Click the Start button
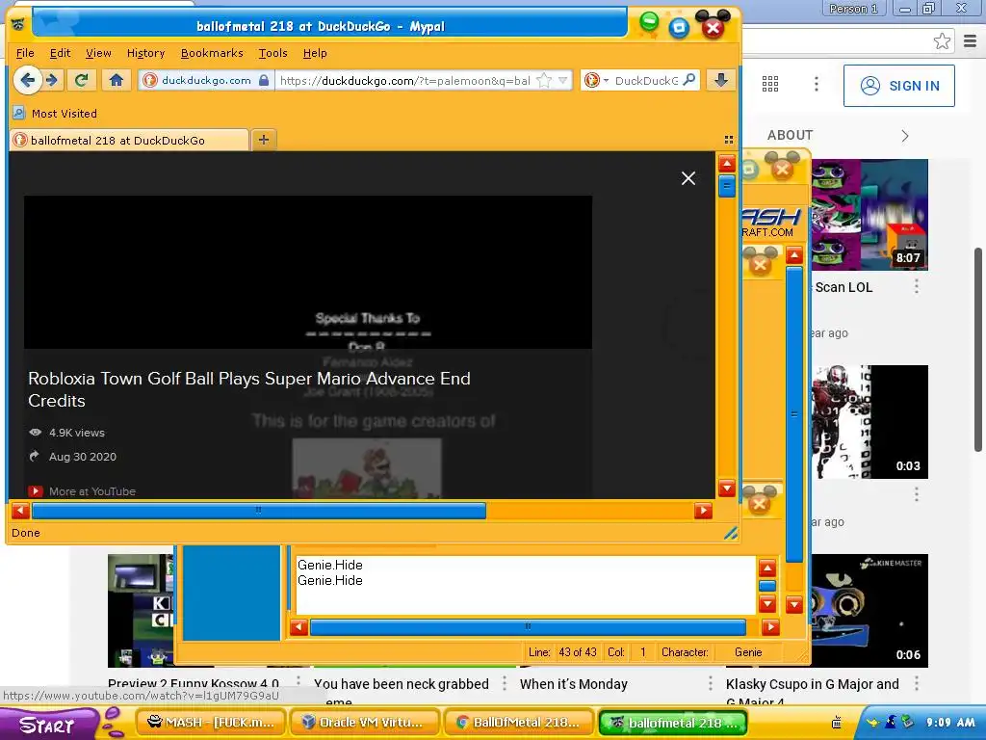 50,724
